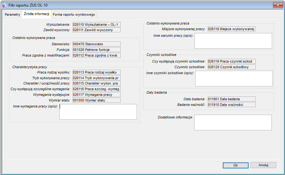Viewport: 285px width, 175px height.
Task: Click the Wymiar etatu: label
Action: [59, 100]
